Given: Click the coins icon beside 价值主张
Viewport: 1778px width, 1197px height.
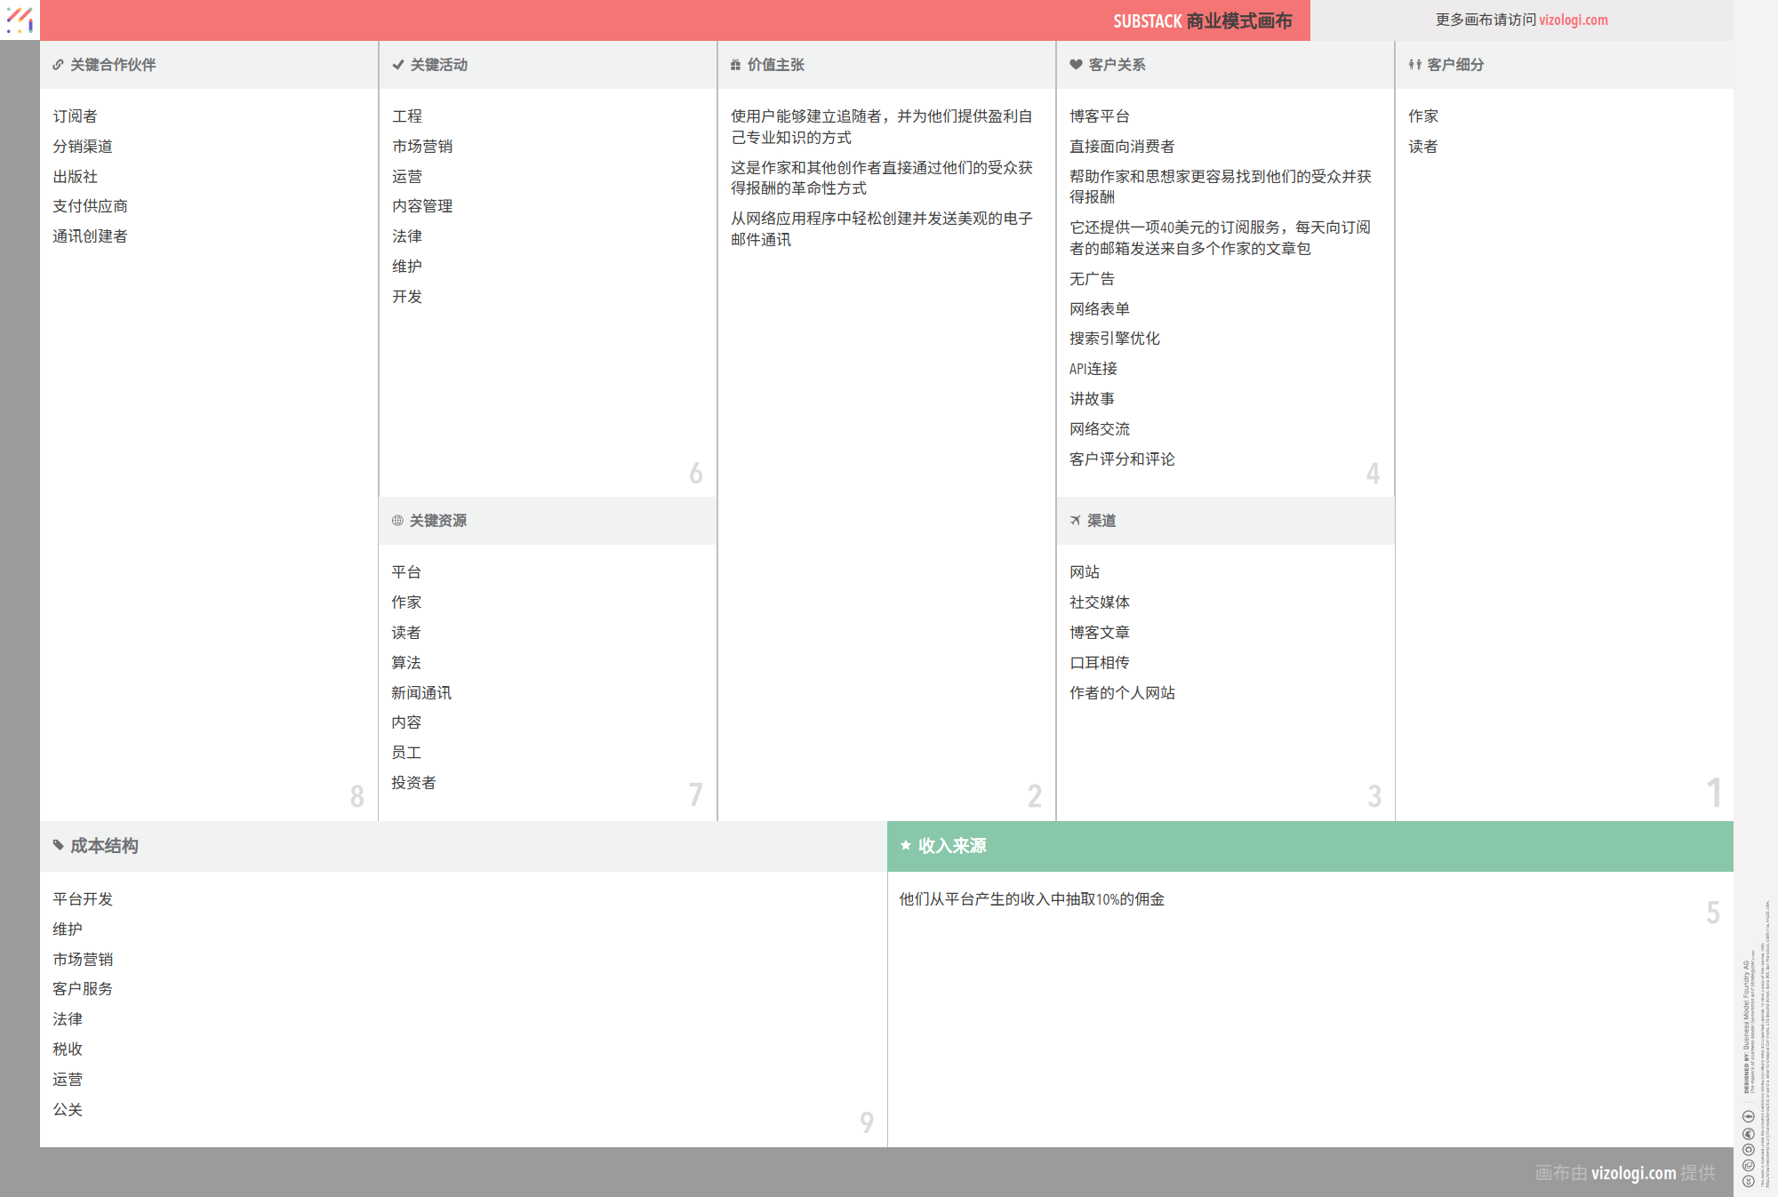Looking at the screenshot, I should tap(734, 64).
